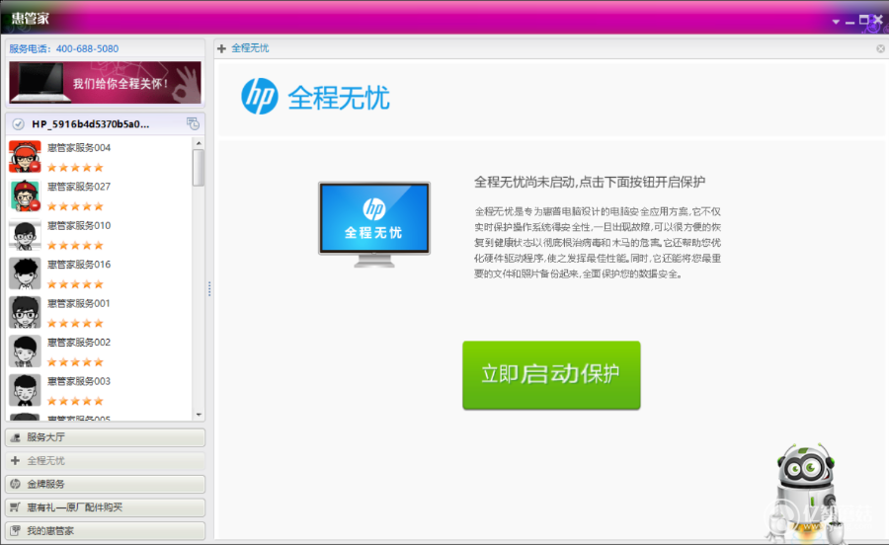Click avatar of 惠管家服务010
This screenshot has height=545, width=889.
(25, 235)
